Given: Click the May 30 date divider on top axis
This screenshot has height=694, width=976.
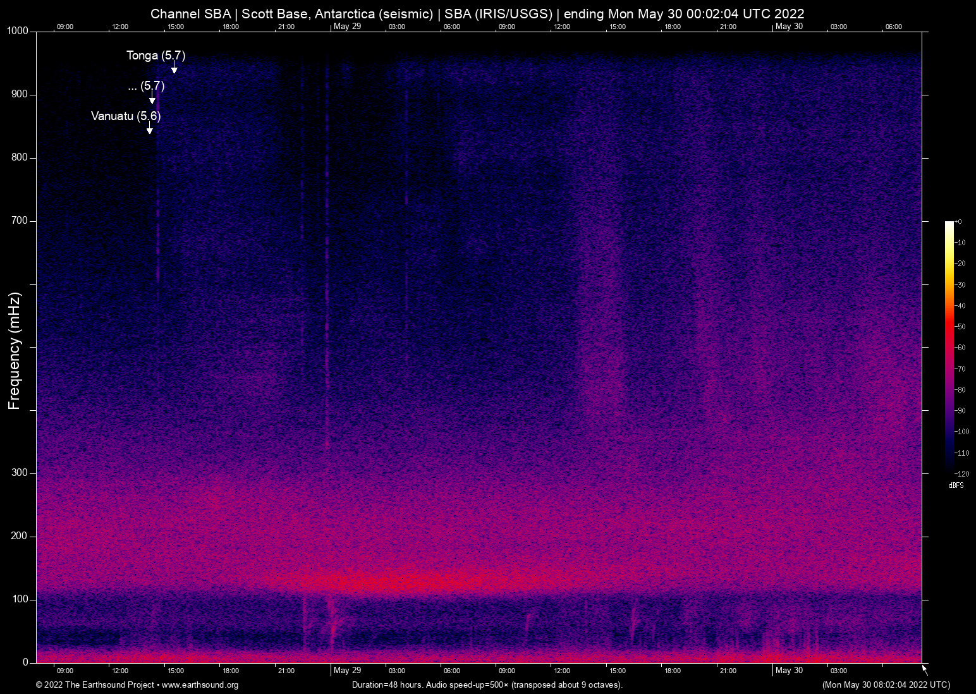Looking at the screenshot, I should pos(789,26).
